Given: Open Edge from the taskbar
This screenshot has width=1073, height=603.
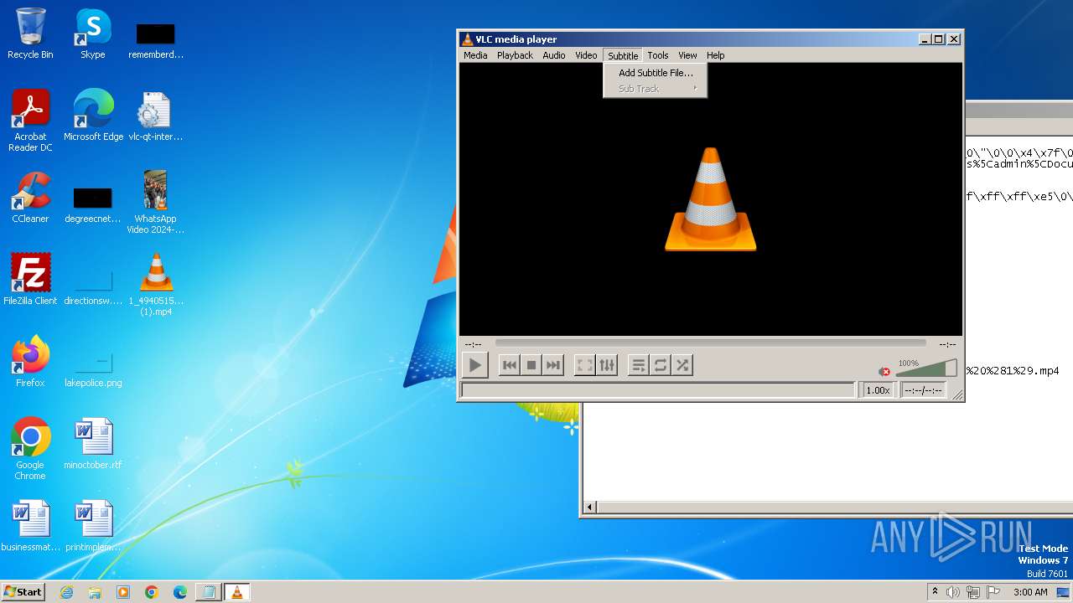Looking at the screenshot, I should click(180, 592).
